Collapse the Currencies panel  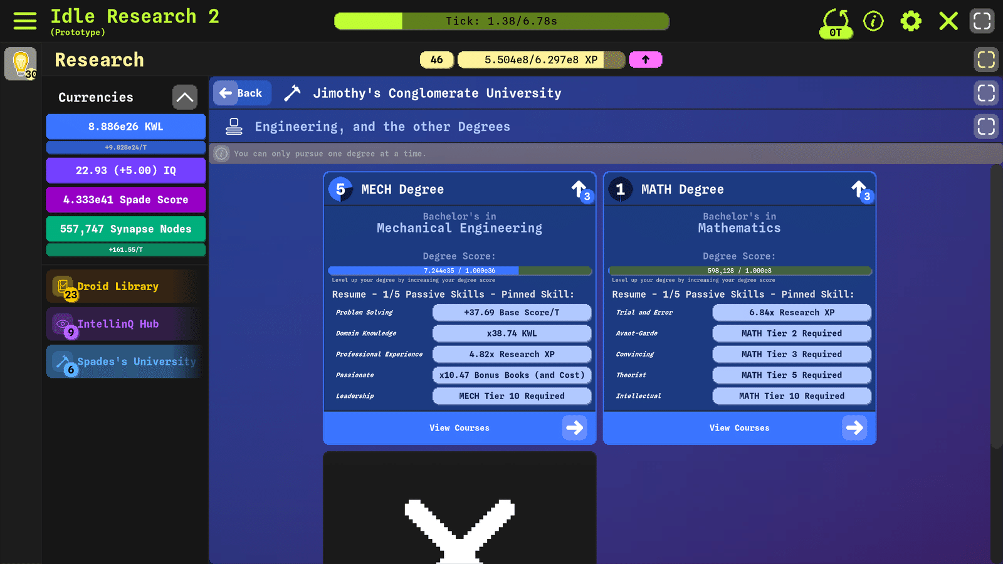185,97
